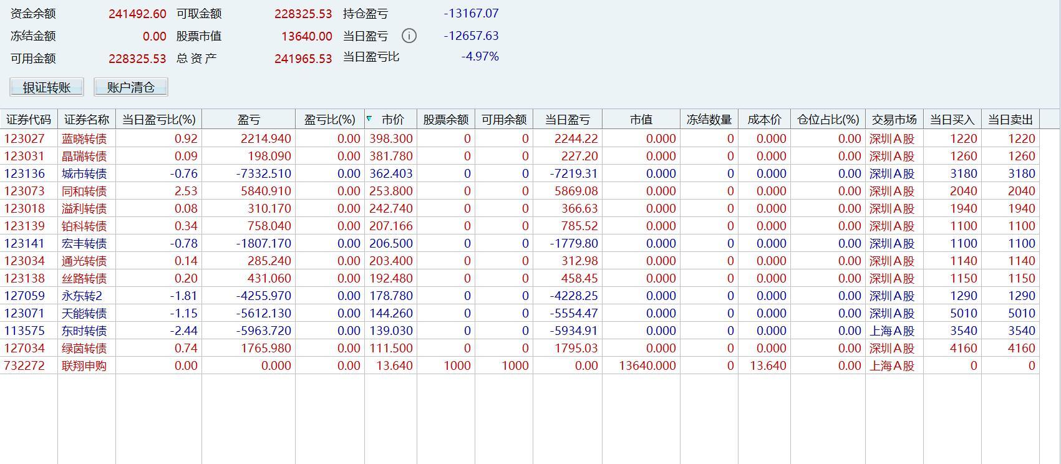This screenshot has height=464, width=1061.
Task: Click security code 123027
Action: coord(24,138)
